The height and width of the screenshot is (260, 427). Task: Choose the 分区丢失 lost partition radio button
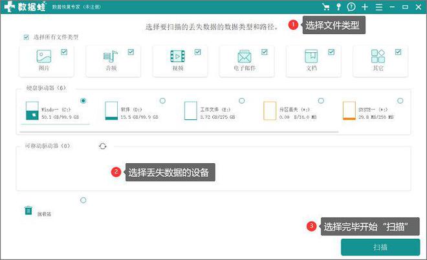321,101
